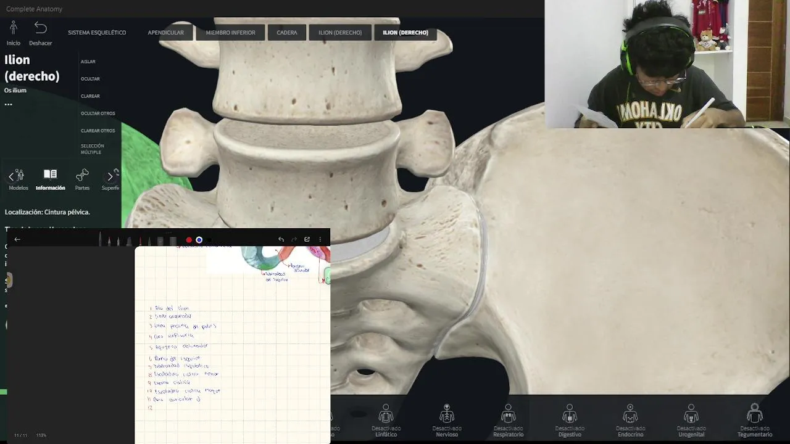The image size is (790, 444).
Task: Undo the last stroke in notes window
Action: (x=281, y=239)
